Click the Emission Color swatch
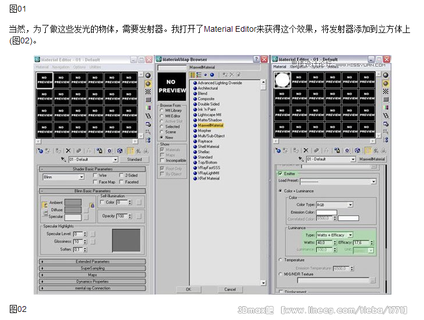 point(326,212)
